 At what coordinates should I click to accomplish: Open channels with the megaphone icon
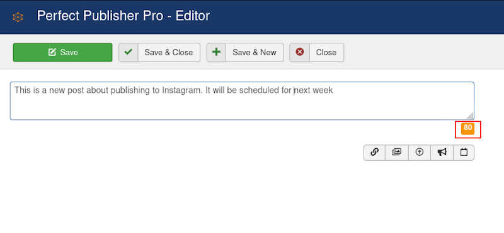tap(442, 152)
